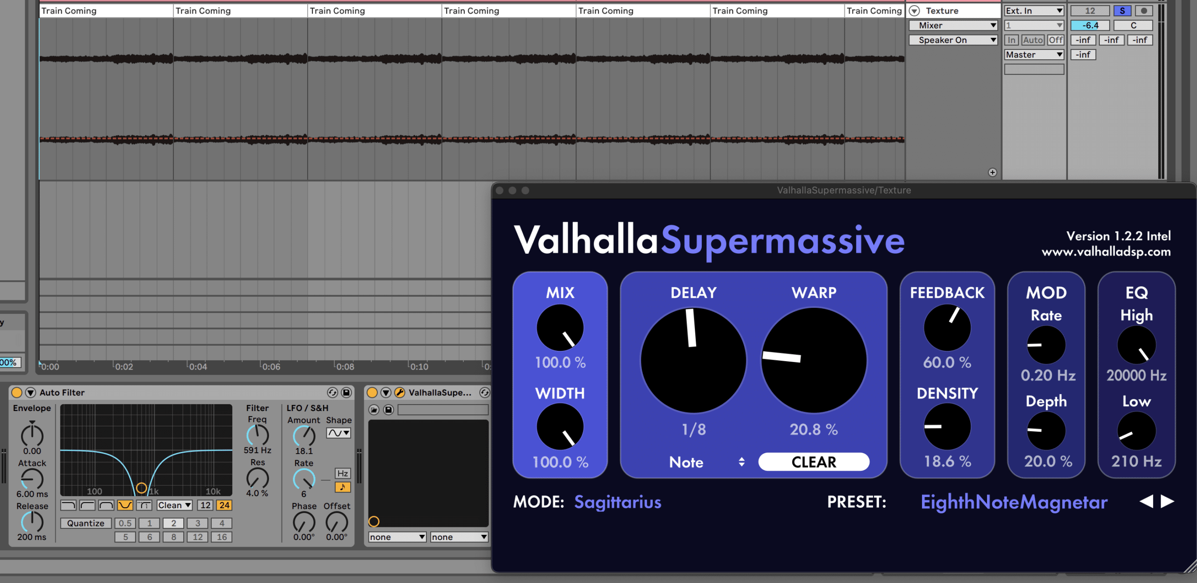Viewport: 1197px width, 583px height.
Task: Open the Ext. In input dropdown
Action: (1034, 11)
